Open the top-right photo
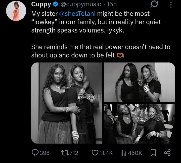181x163 pixels. pos(140,82)
